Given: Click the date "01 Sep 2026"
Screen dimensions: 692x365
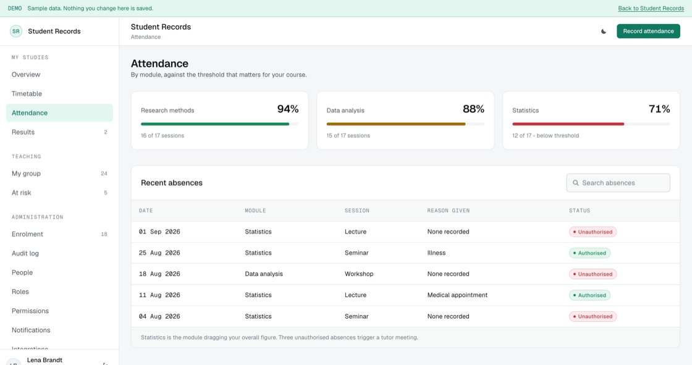Looking at the screenshot, I should coord(159,232).
